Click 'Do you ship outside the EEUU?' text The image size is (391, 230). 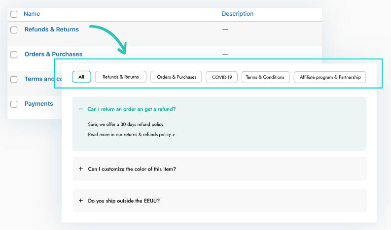click(x=124, y=201)
